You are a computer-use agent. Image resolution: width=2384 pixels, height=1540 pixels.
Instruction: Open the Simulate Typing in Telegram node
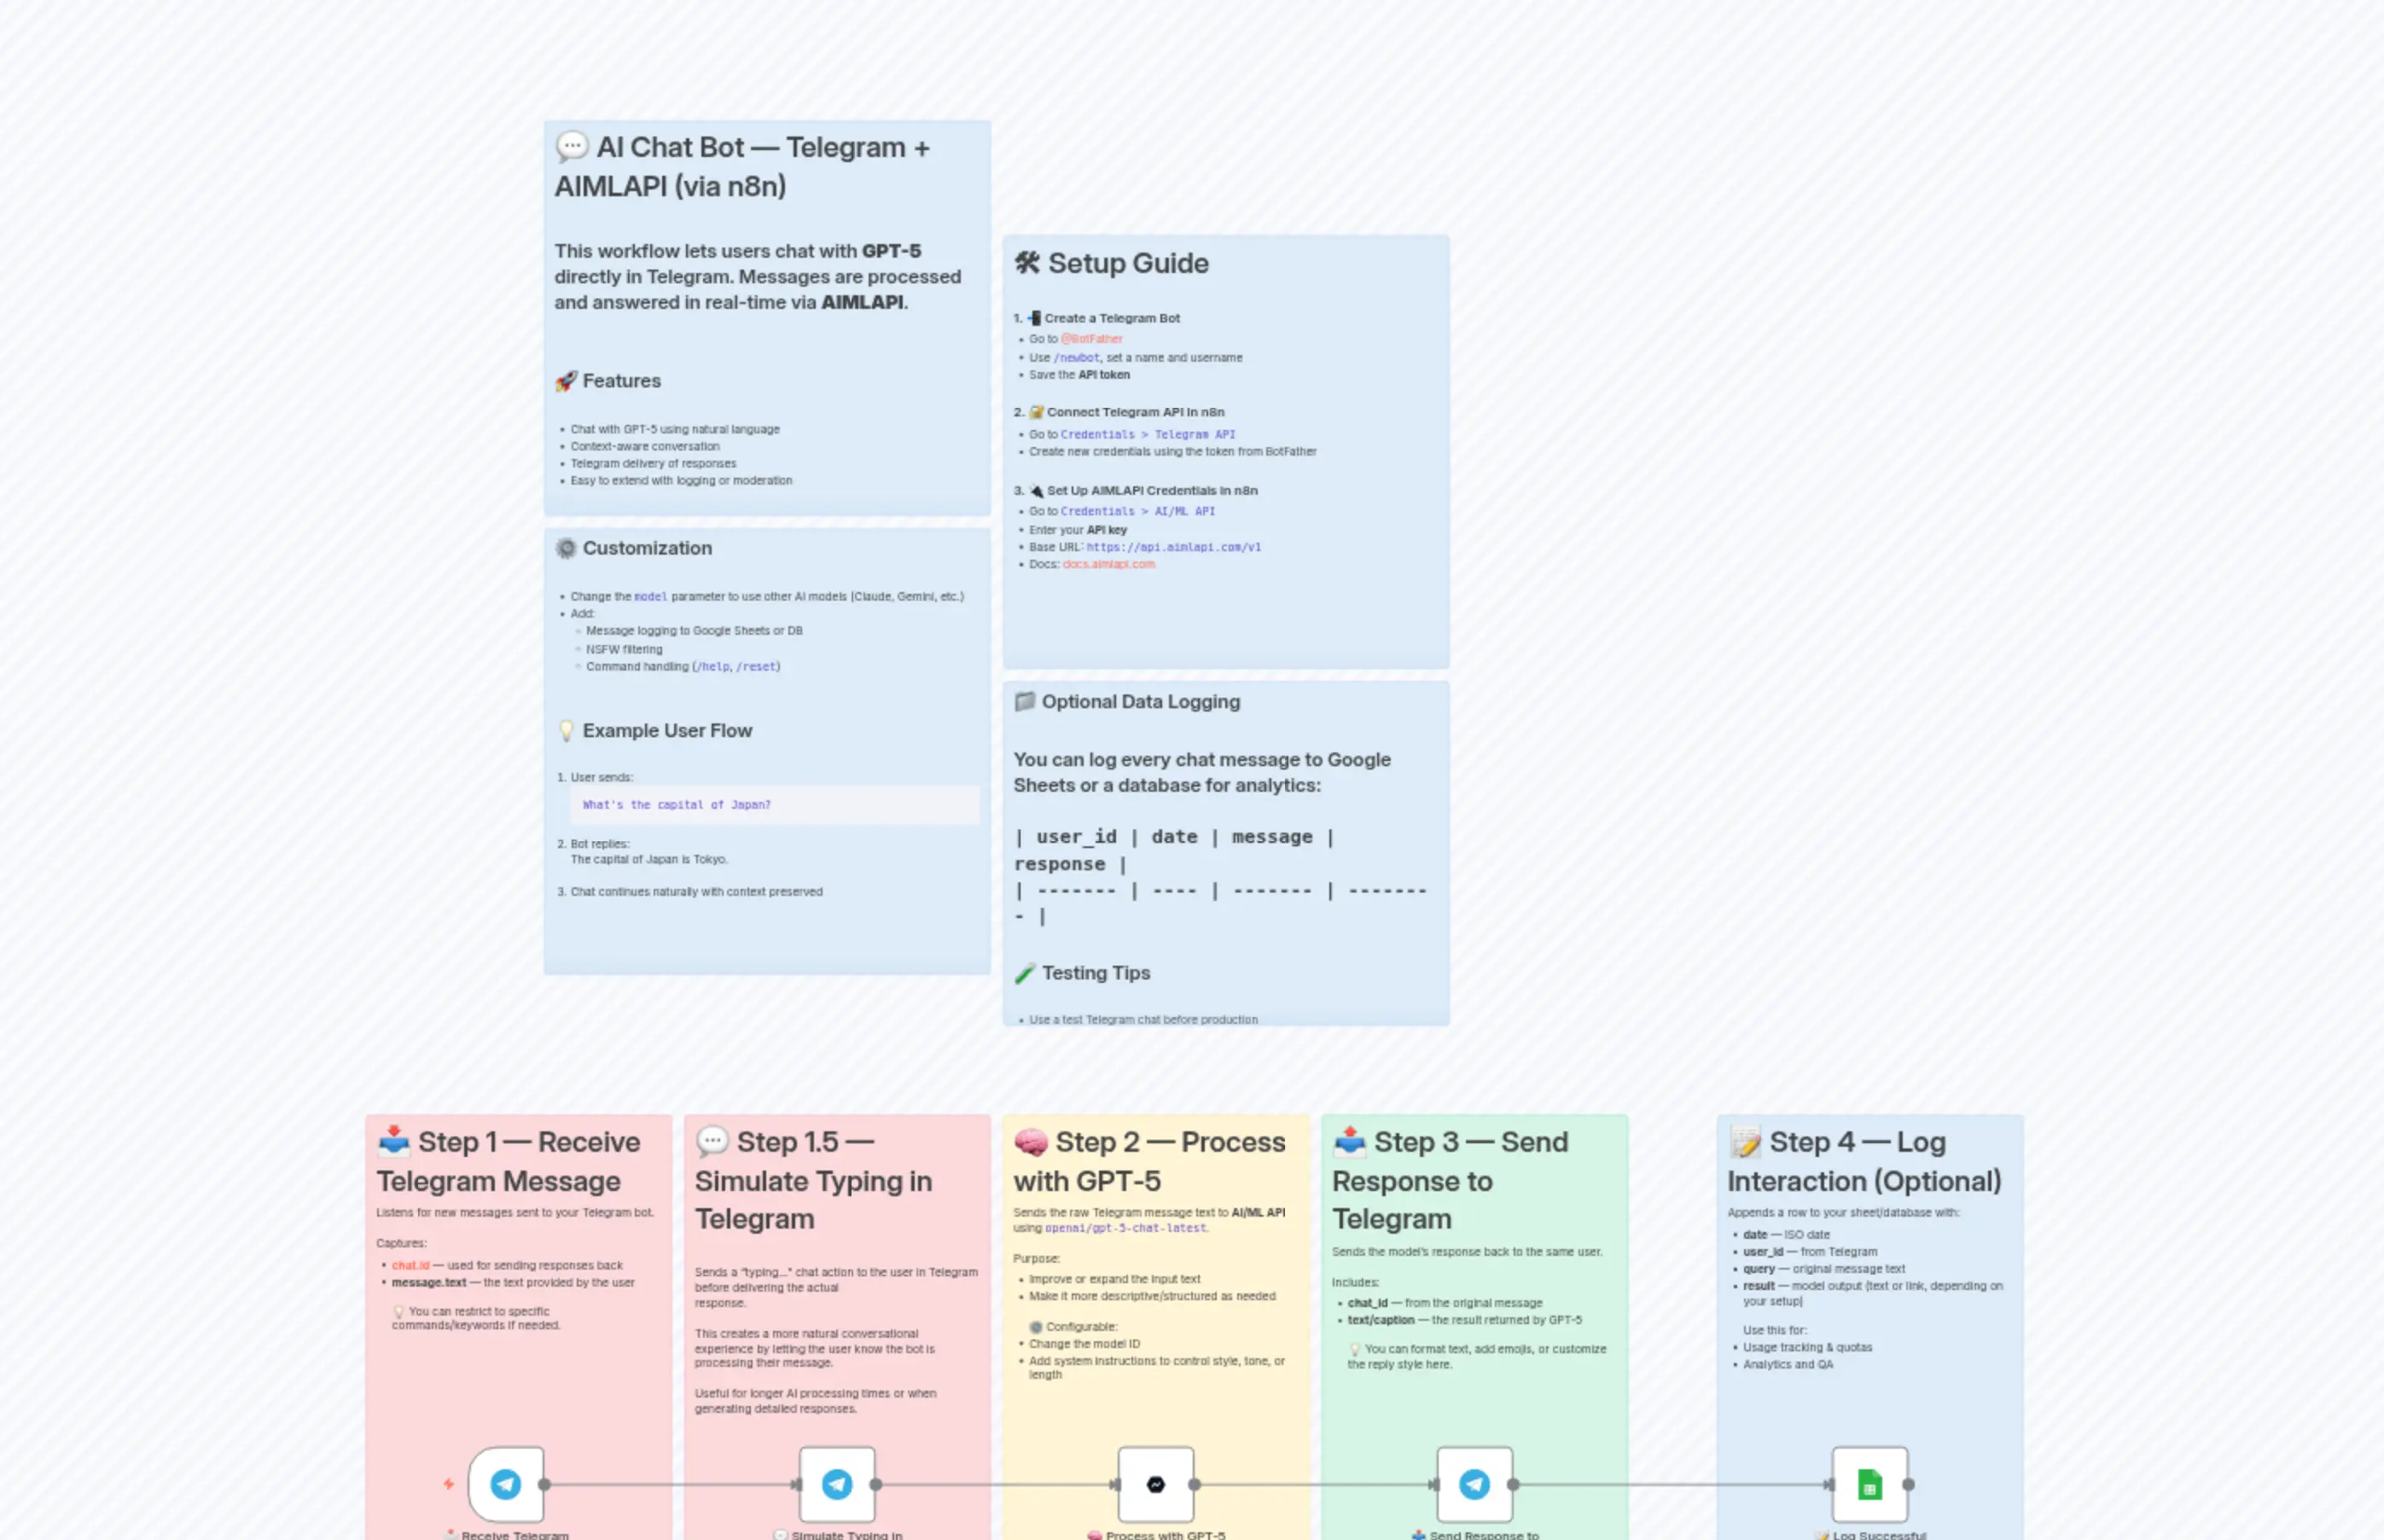(x=838, y=1484)
